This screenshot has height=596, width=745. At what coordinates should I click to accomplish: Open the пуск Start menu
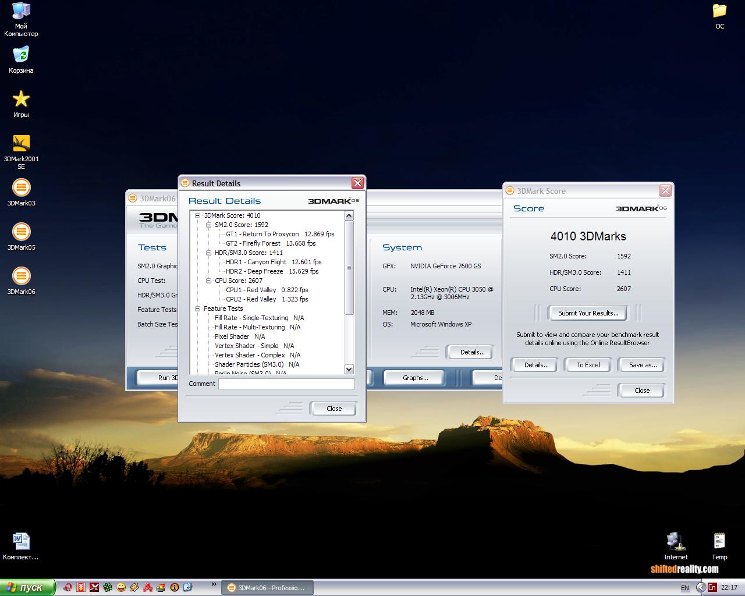pyautogui.click(x=28, y=587)
